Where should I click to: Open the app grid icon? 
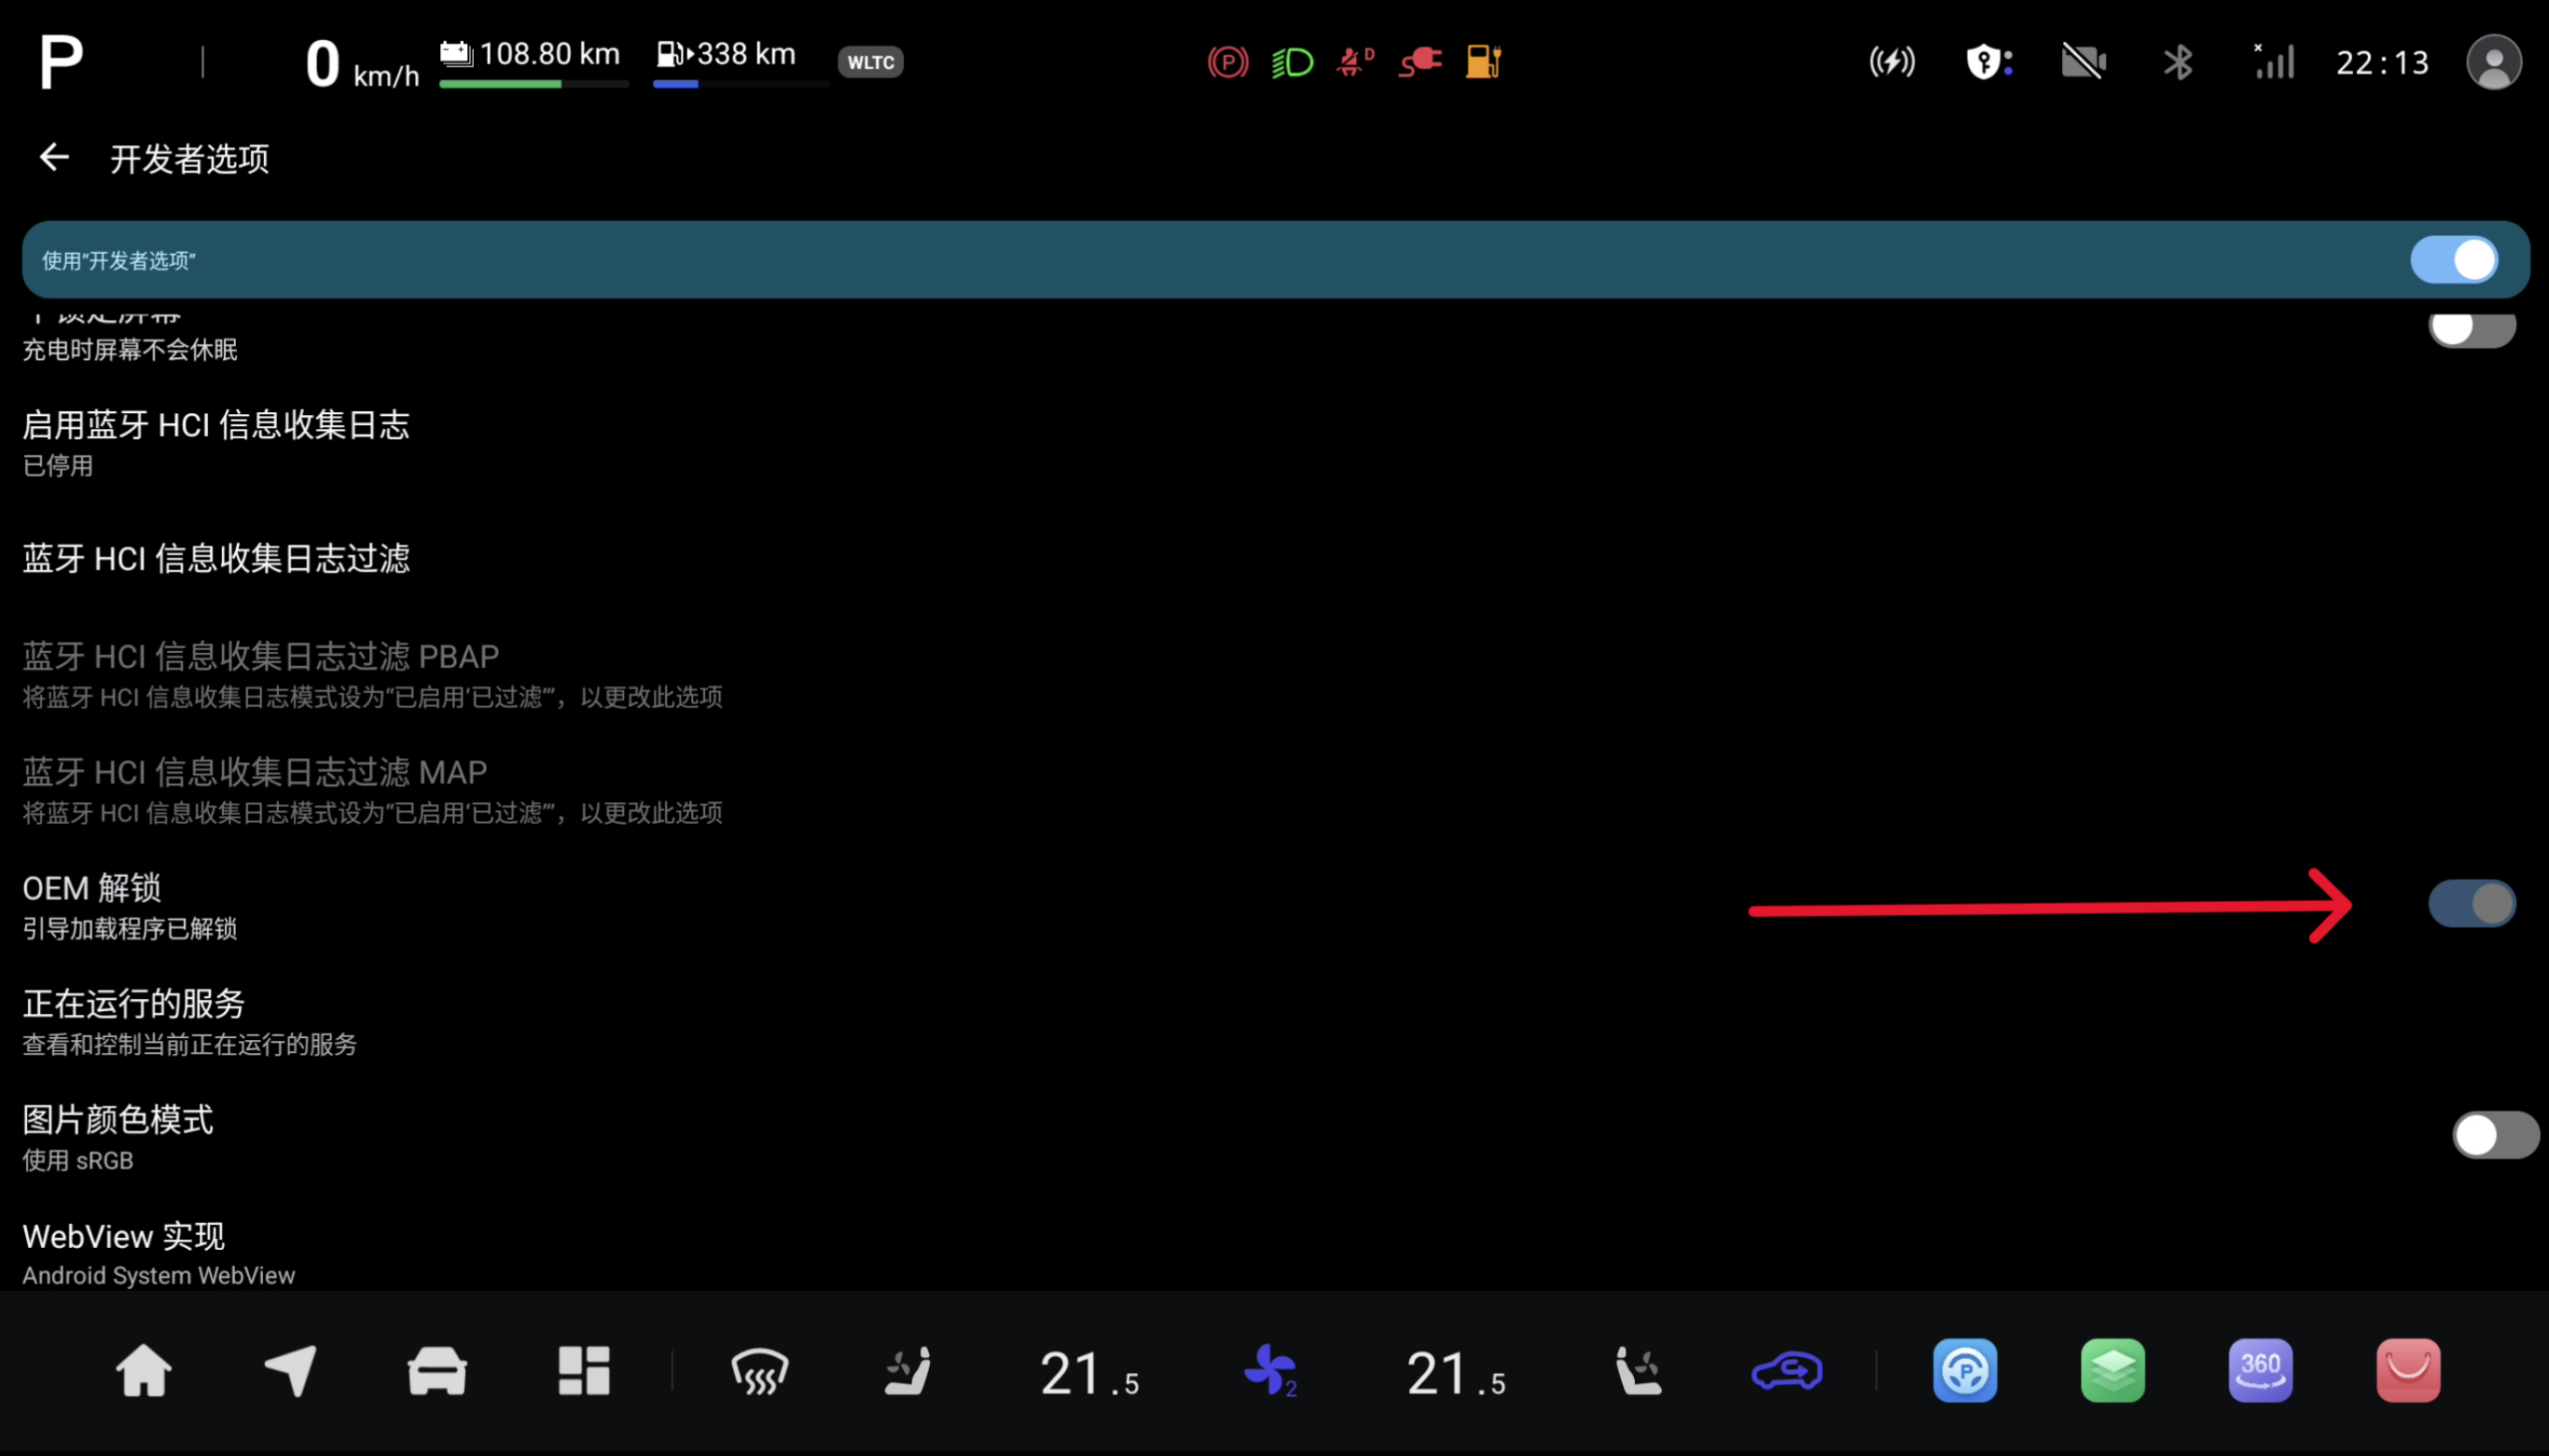click(584, 1370)
